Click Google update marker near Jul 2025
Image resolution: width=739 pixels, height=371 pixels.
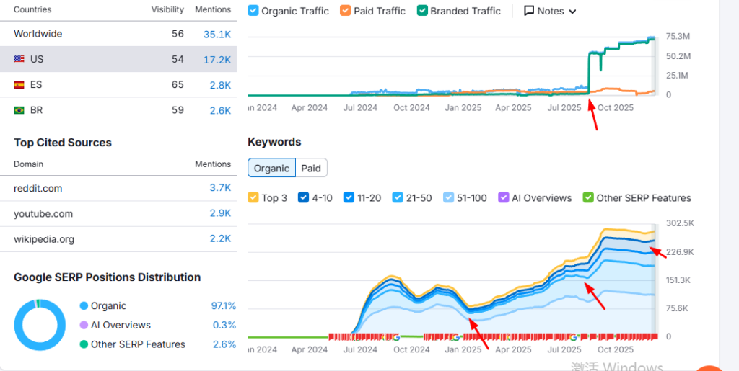pos(574,336)
